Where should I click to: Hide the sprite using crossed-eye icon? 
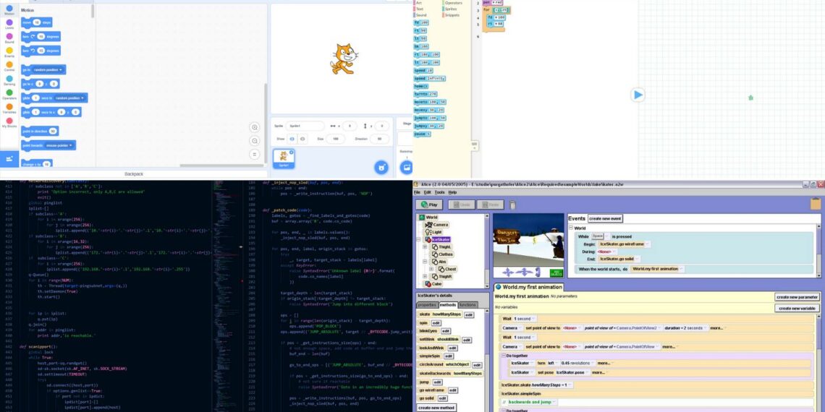[x=302, y=140]
